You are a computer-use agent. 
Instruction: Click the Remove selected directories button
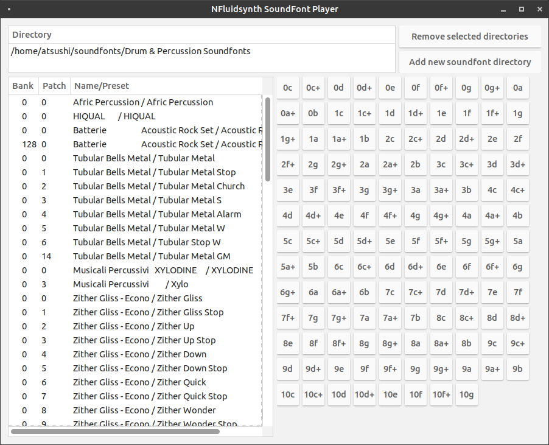click(x=470, y=37)
